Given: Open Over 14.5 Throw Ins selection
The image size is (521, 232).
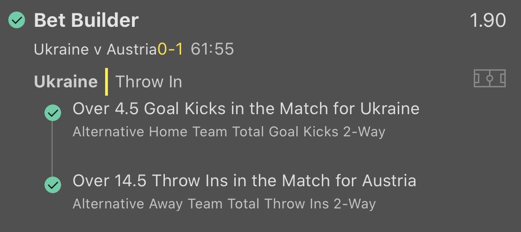Looking at the screenshot, I should pos(244,181).
